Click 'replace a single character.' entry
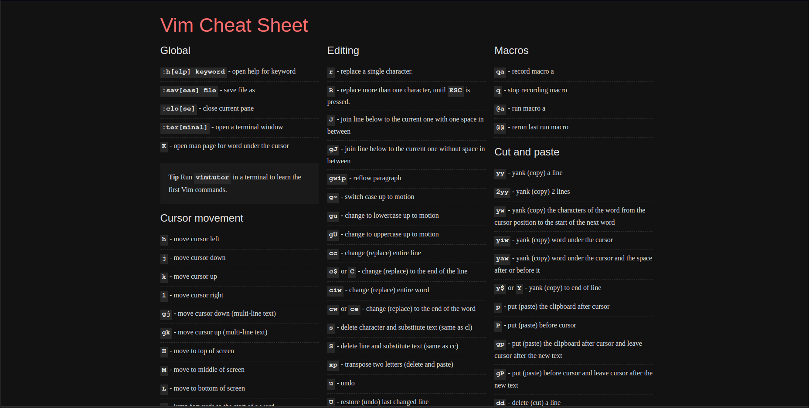 (377, 71)
